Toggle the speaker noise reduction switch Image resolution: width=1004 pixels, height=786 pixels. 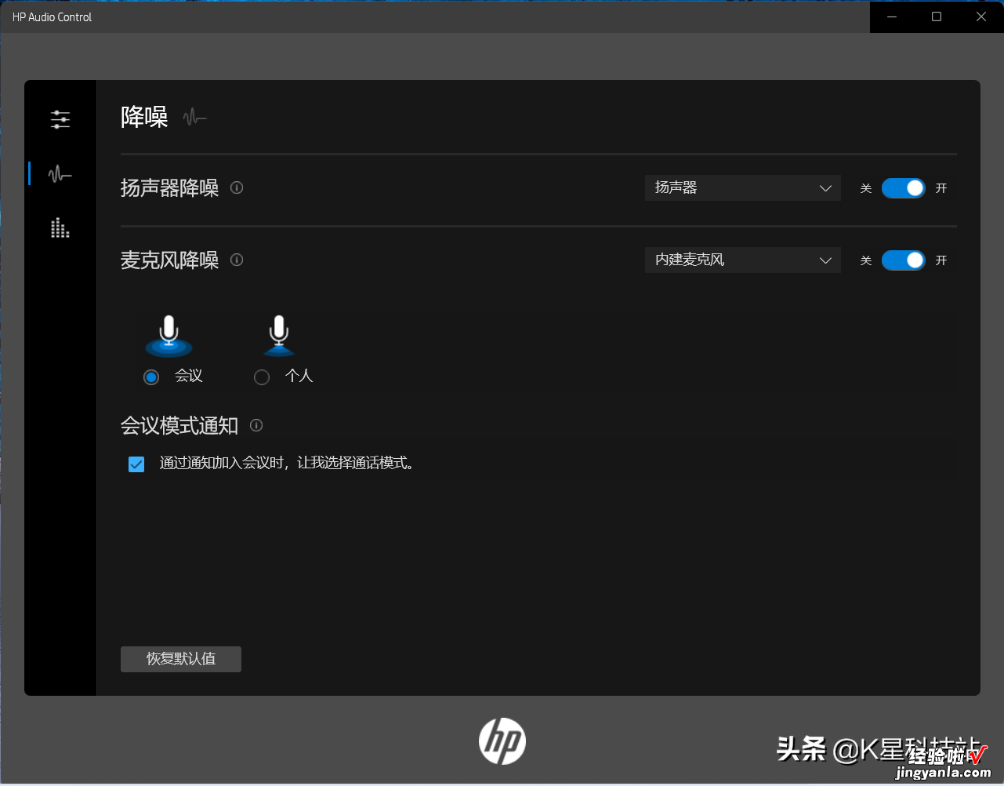tap(904, 188)
